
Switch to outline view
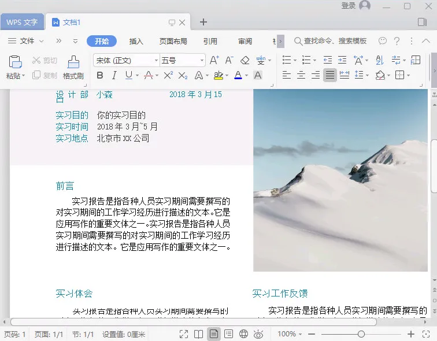[x=228, y=333]
